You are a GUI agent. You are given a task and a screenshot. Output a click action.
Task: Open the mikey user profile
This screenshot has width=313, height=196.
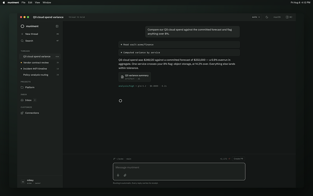coord(40,182)
